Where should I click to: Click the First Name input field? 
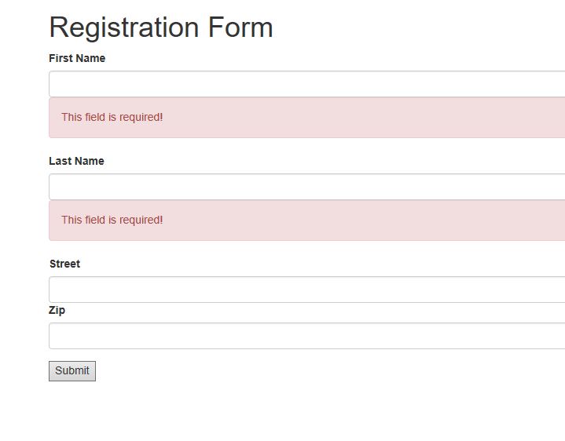click(306, 84)
